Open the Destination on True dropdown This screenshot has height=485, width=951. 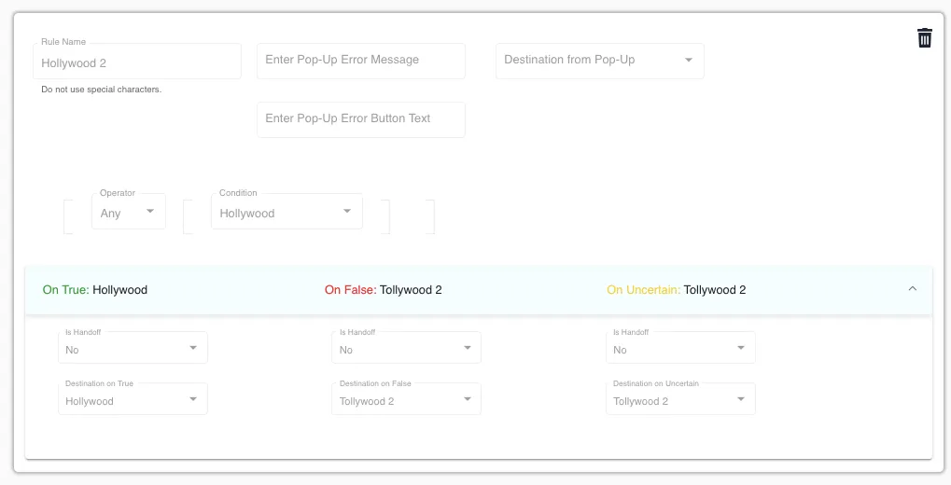133,399
